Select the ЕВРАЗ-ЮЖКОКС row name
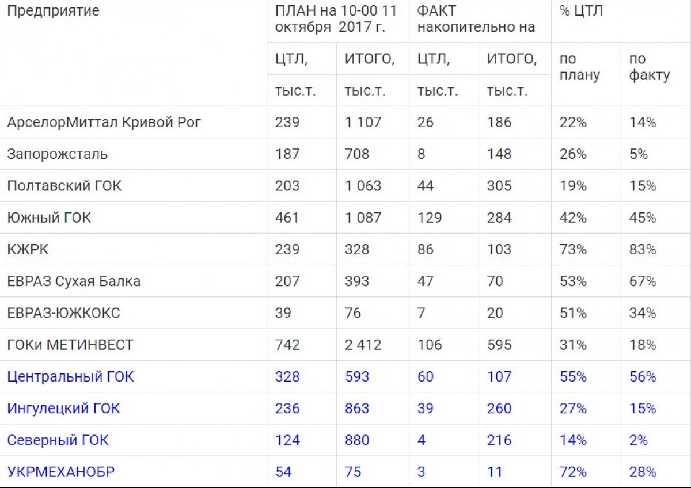This screenshot has width=691, height=488. click(x=63, y=313)
